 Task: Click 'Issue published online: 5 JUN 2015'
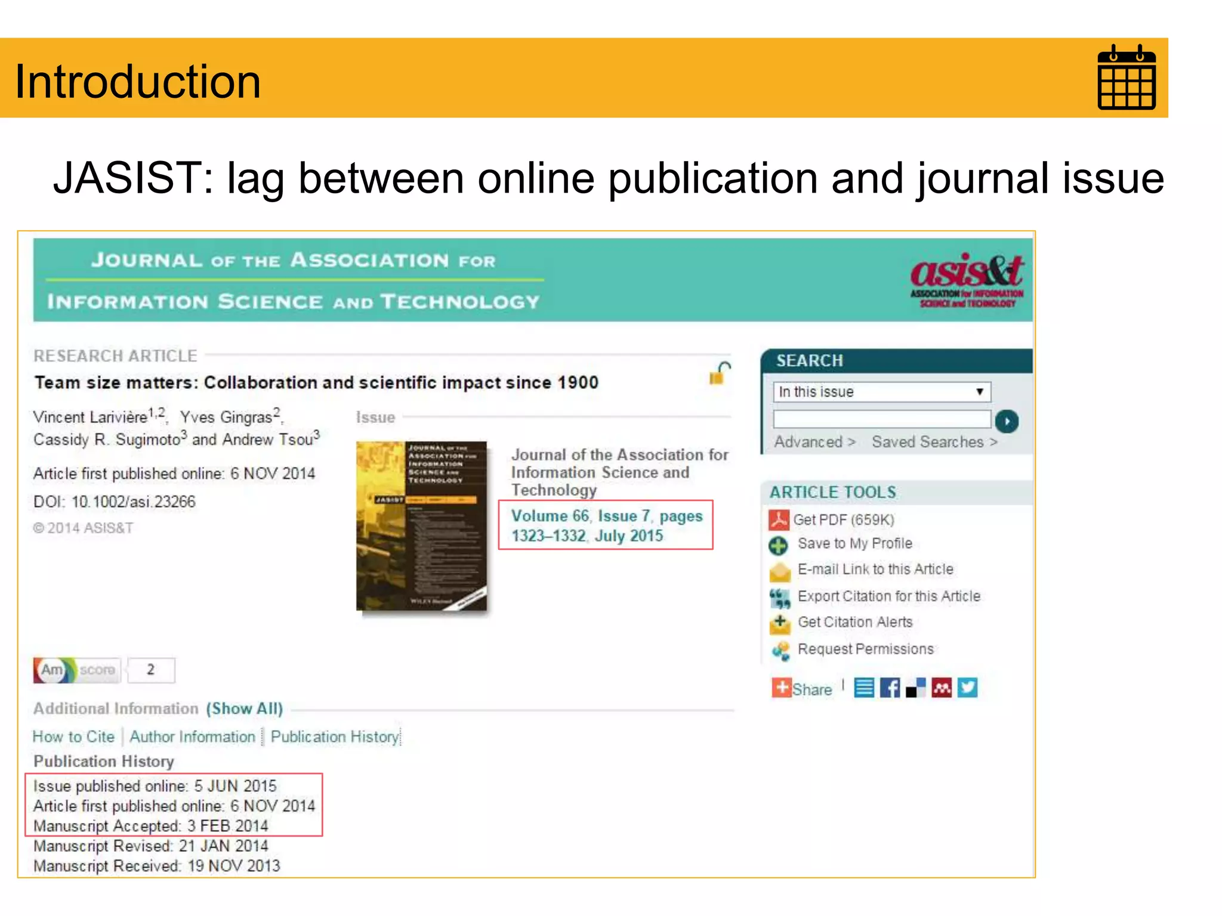[155, 786]
